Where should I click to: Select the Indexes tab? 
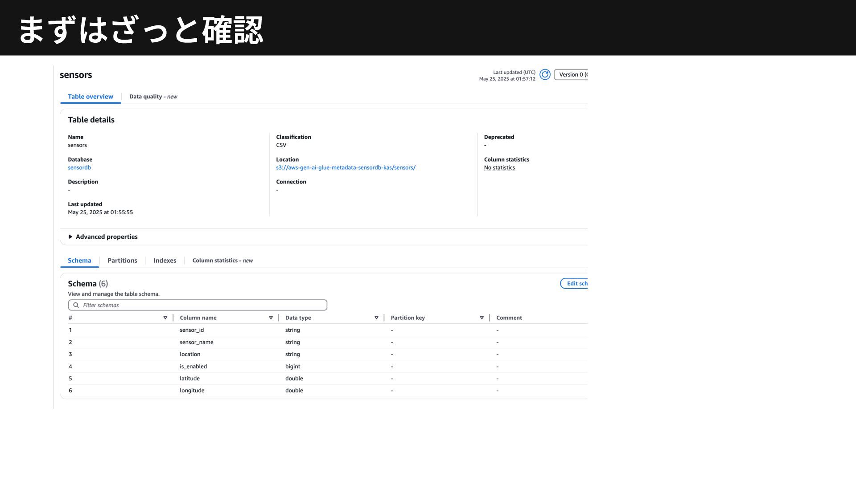tap(165, 261)
